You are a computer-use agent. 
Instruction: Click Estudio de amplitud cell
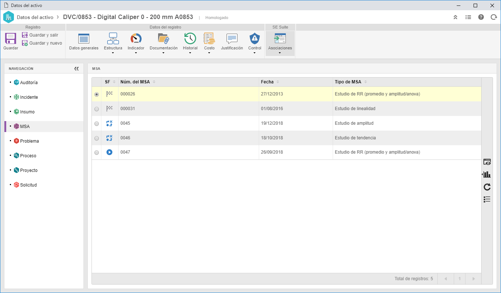tap(407, 123)
